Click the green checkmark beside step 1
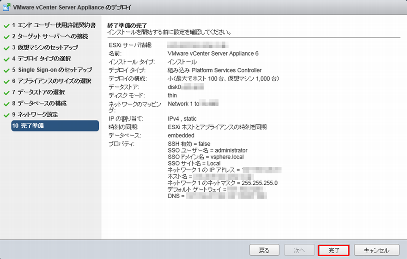The height and width of the screenshot is (259, 407). tap(6, 25)
